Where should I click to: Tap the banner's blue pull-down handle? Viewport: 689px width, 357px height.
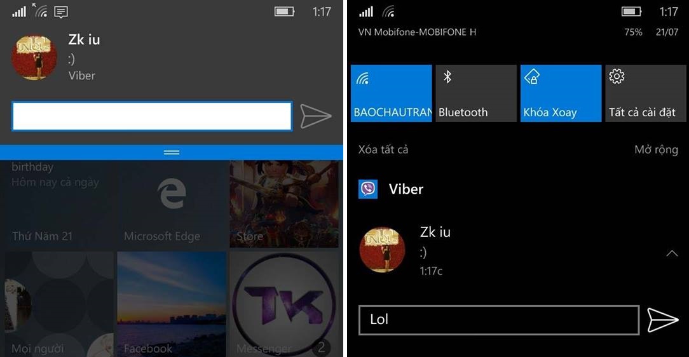[x=172, y=152]
